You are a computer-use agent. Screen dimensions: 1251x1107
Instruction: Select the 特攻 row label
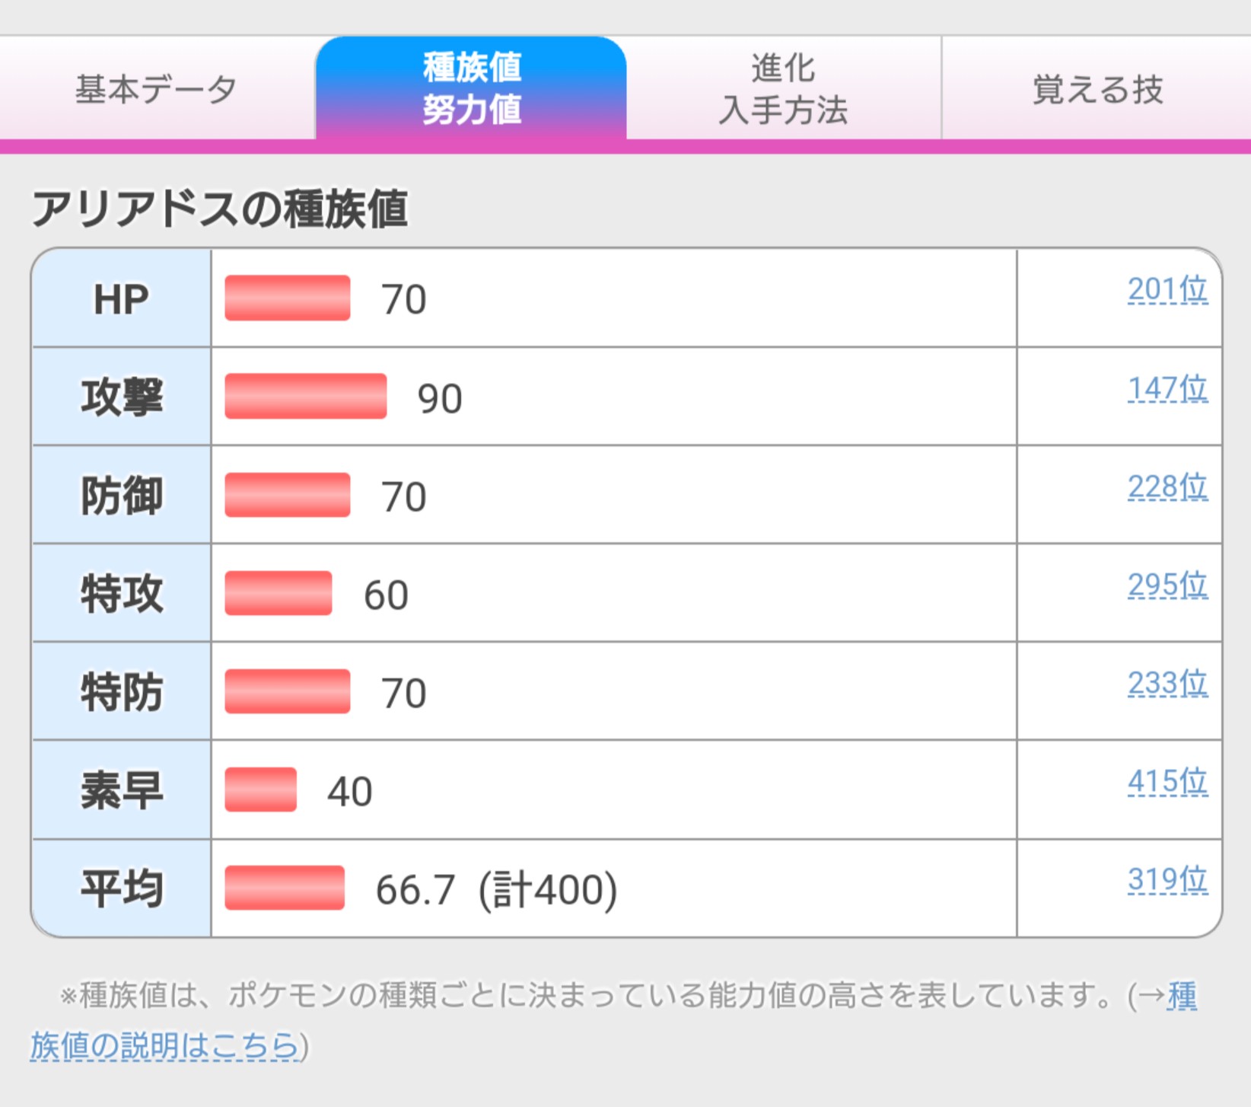[122, 594]
